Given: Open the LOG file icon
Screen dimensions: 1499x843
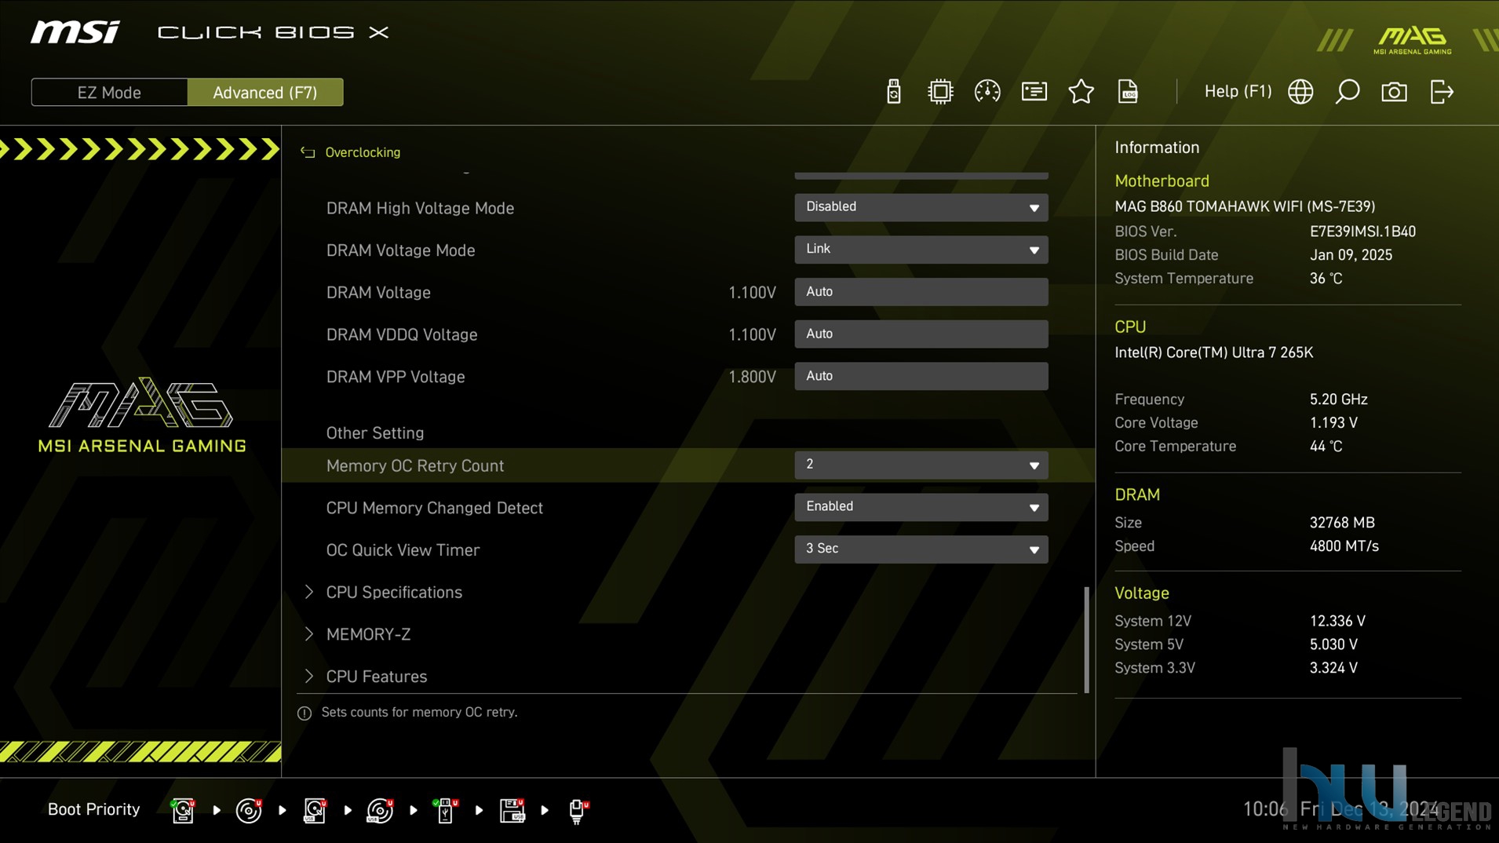Looking at the screenshot, I should pyautogui.click(x=1128, y=92).
